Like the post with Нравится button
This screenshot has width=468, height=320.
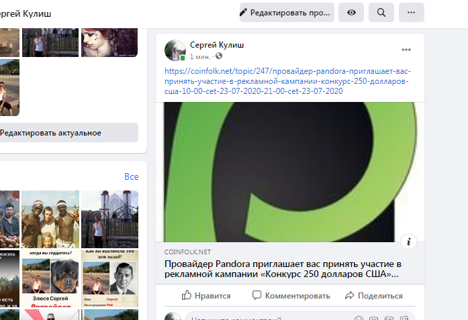[x=206, y=296]
